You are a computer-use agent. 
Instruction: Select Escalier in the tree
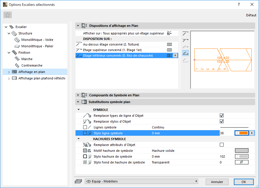pos(21,27)
